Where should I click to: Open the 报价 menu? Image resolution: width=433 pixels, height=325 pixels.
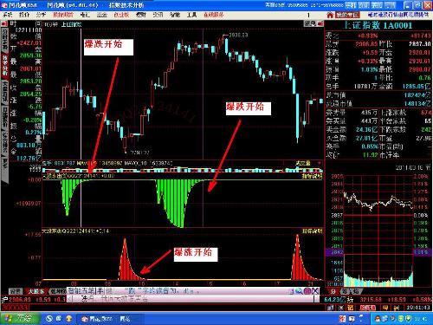click(24, 15)
